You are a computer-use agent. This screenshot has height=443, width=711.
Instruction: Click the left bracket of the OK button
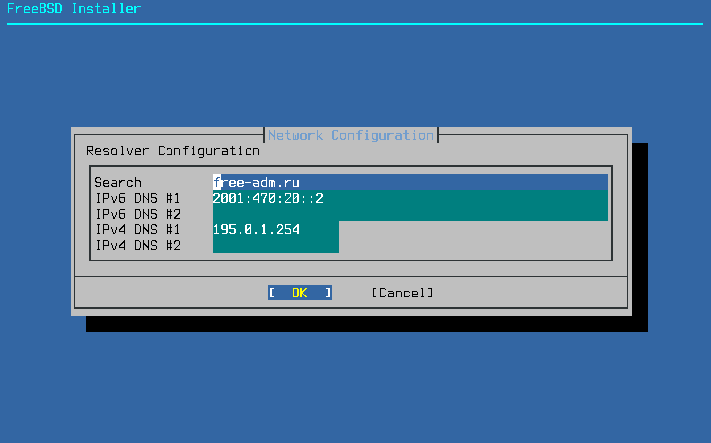(272, 293)
